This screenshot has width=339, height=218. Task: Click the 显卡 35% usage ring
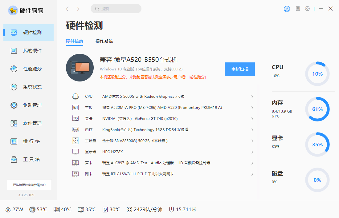pos(317,145)
